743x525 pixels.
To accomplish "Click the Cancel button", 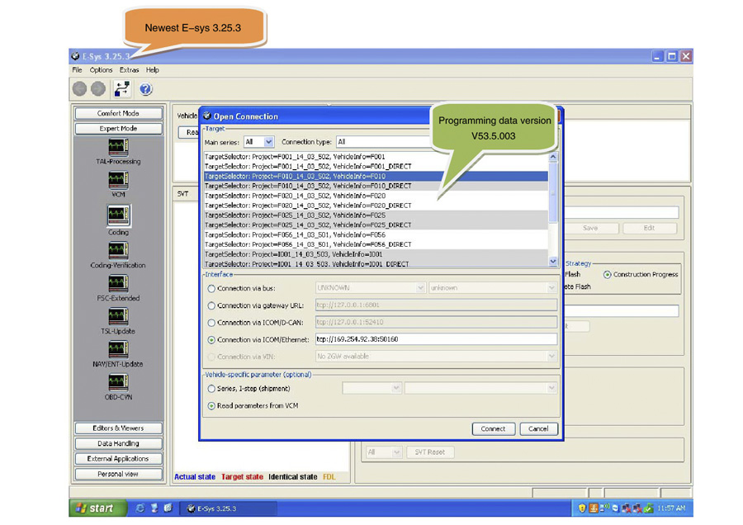I will click(538, 428).
